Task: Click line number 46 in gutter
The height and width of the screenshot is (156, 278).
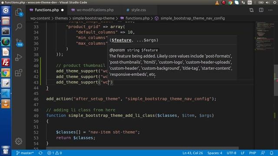Action: tap(36, 99)
